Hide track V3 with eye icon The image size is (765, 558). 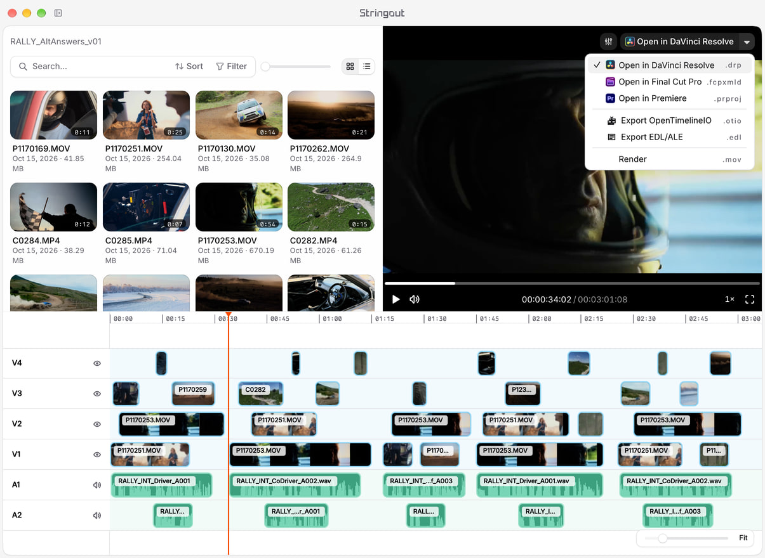97,394
